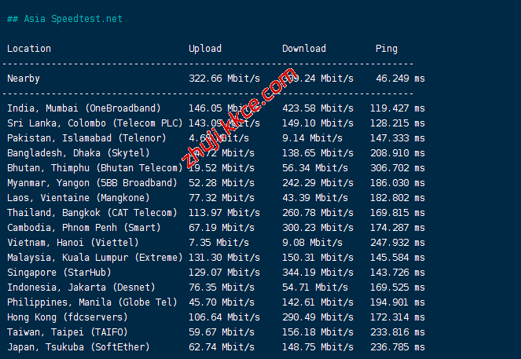Select the Pakistan, Islamabad (Telenor) line

86,138
